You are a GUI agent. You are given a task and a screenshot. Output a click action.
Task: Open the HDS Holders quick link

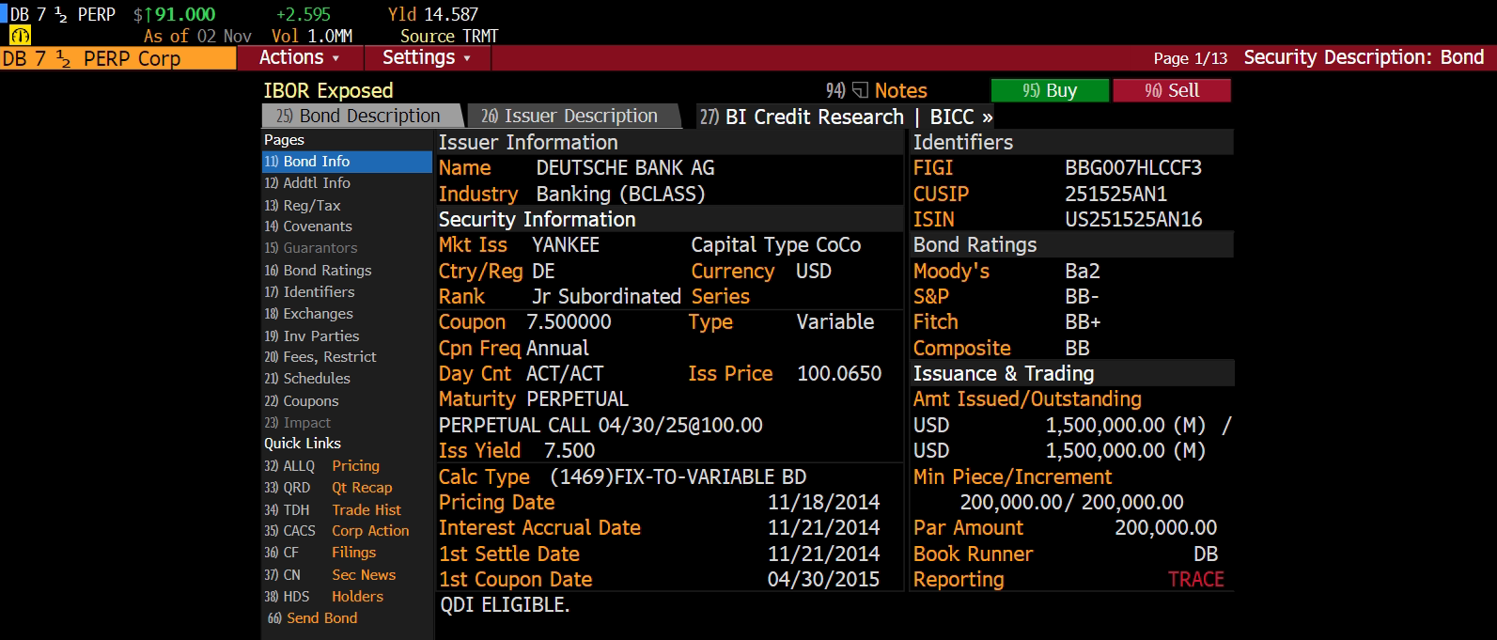323,597
